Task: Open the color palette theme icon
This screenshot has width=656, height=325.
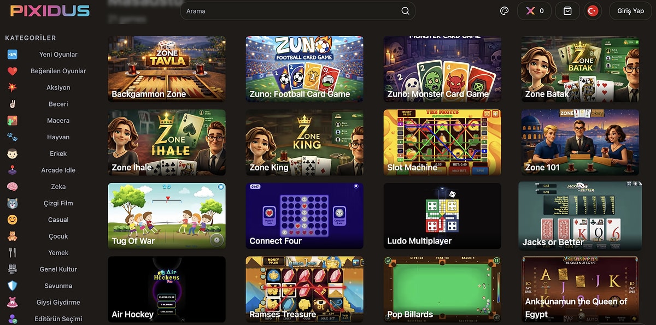Action: (505, 11)
